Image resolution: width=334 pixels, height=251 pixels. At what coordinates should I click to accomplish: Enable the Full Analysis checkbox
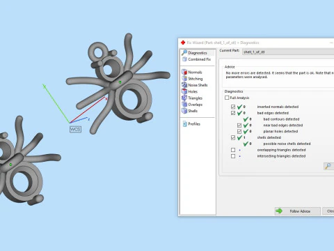point(227,98)
